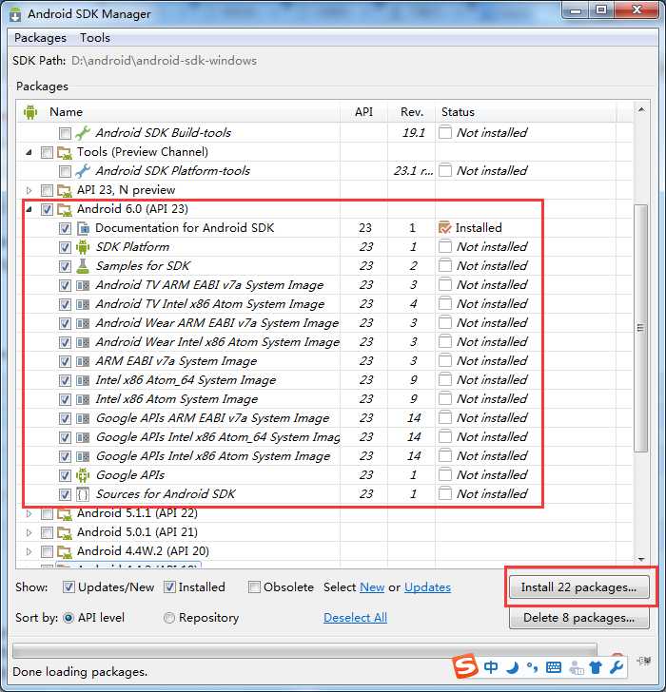The image size is (666, 692).
Task: Expand the Android 5.0.1 (API 21) group
Action: [29, 532]
